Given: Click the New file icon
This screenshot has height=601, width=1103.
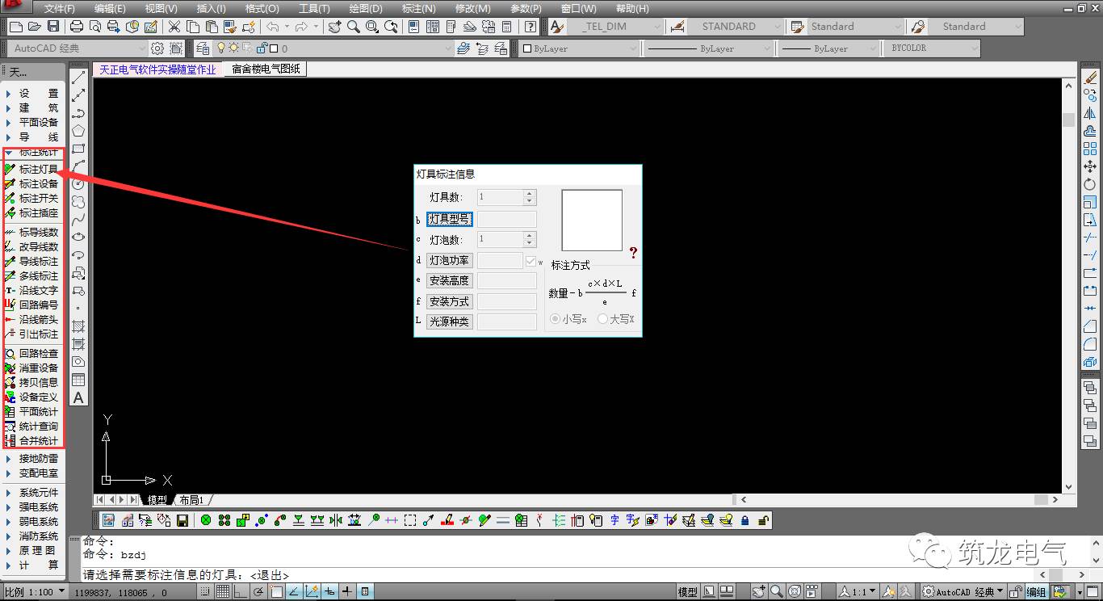Looking at the screenshot, I should coord(15,27).
